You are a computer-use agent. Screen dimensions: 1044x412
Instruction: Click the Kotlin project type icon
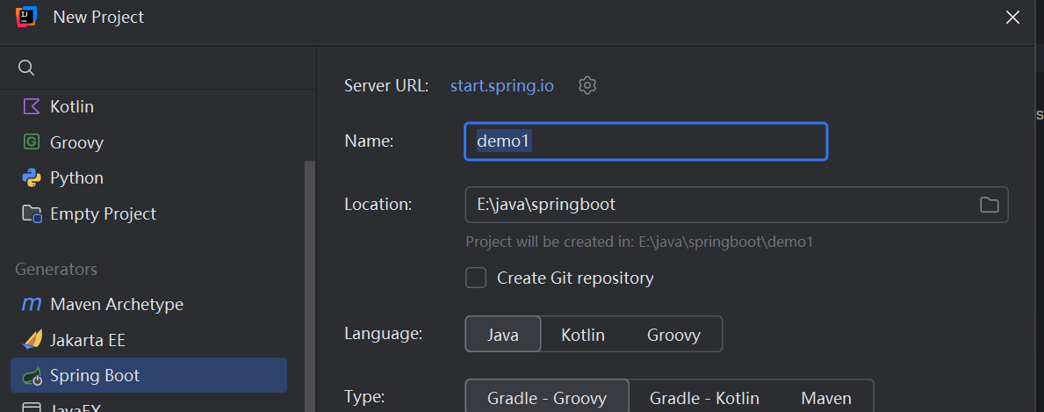click(32, 106)
